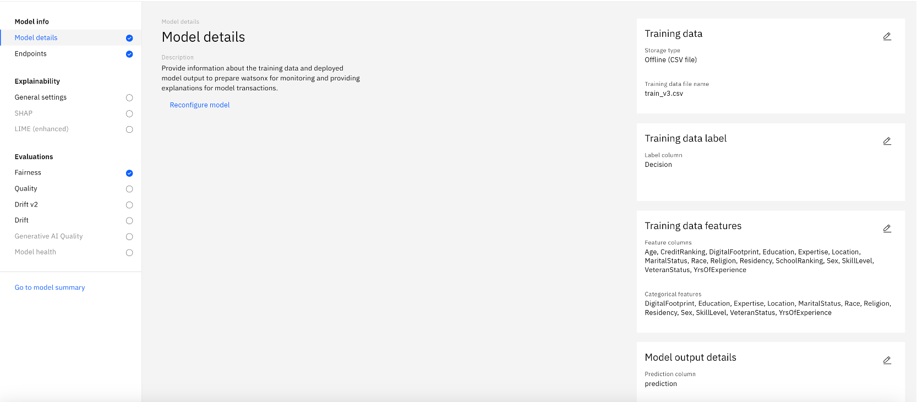Follow the Go to model summary link
Image resolution: width=917 pixels, height=402 pixels.
coord(50,287)
